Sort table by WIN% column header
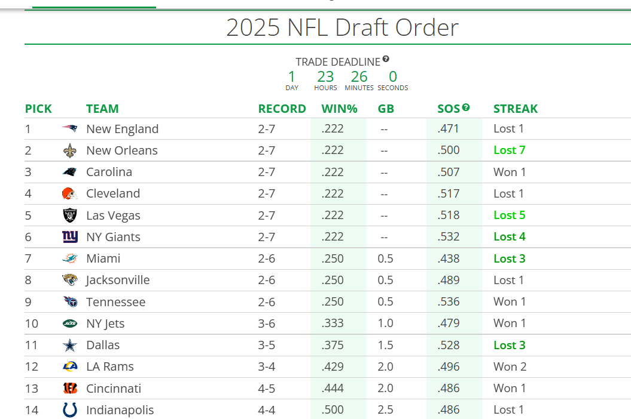This screenshot has width=631, height=419. (x=339, y=109)
